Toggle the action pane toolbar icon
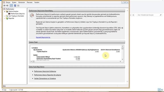 click(18, 6)
